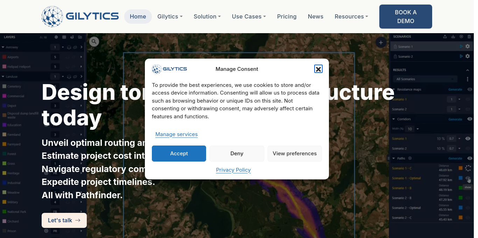Expand the Solution menu
Viewport: 478px width, 238px height.
point(207,16)
